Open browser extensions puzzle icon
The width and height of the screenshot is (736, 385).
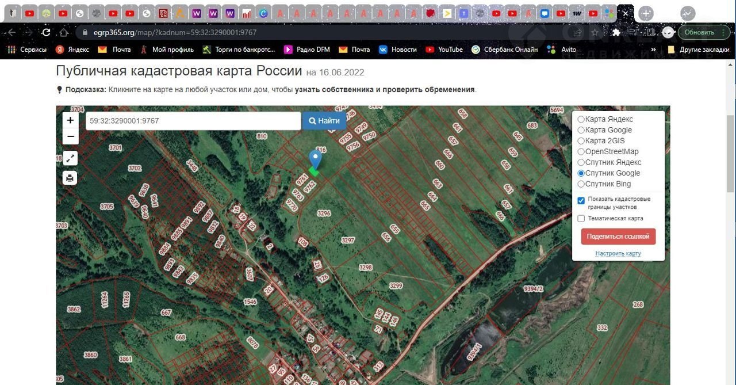click(616, 32)
